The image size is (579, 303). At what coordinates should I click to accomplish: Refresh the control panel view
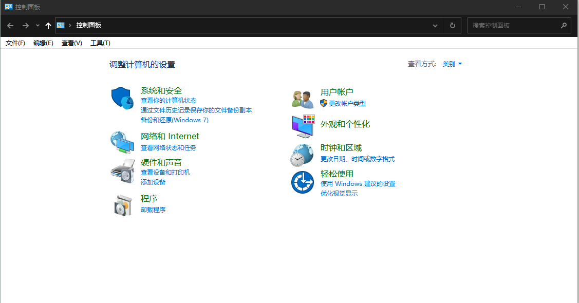(x=452, y=26)
